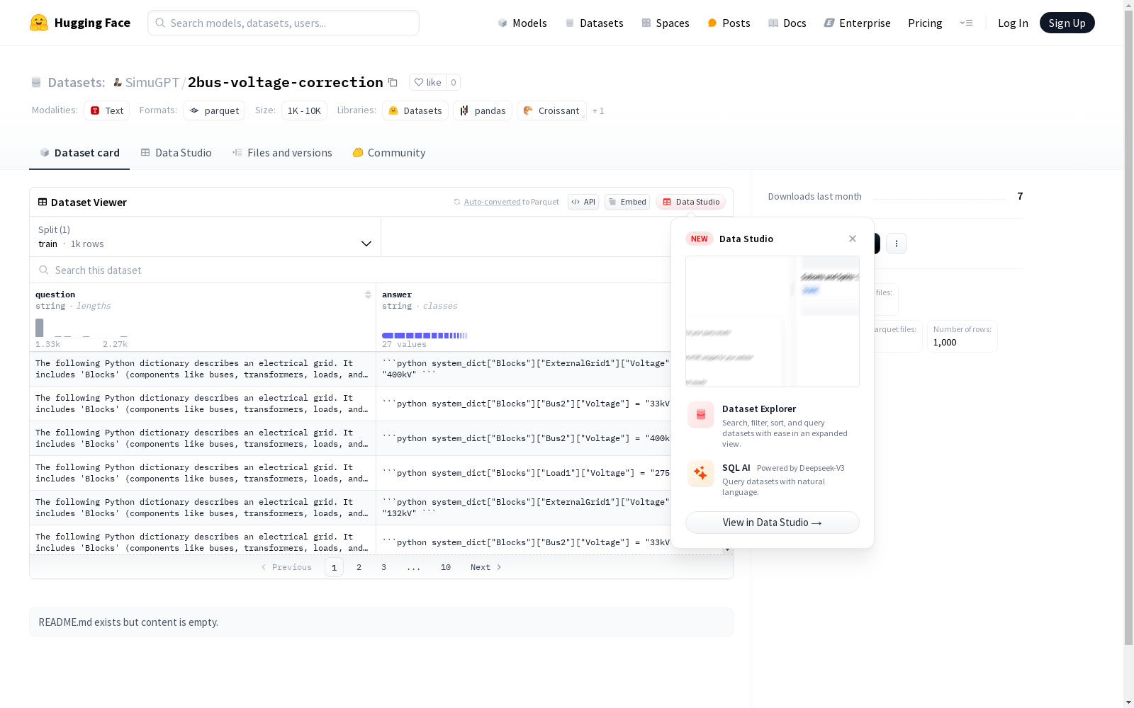Click the Data Studio button in viewer header
Screen dimensions: 1134x708
pos(690,202)
